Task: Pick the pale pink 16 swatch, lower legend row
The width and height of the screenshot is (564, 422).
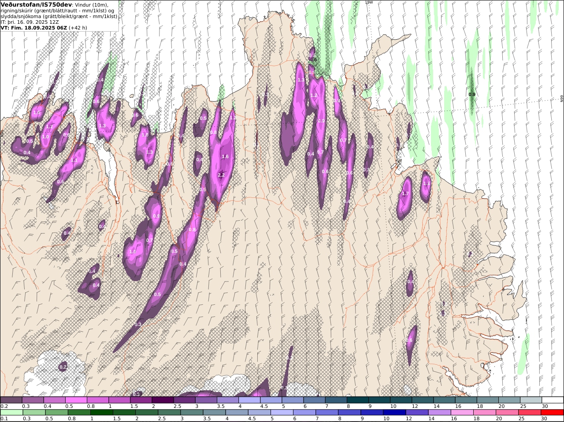Action: pyautogui.click(x=462, y=412)
